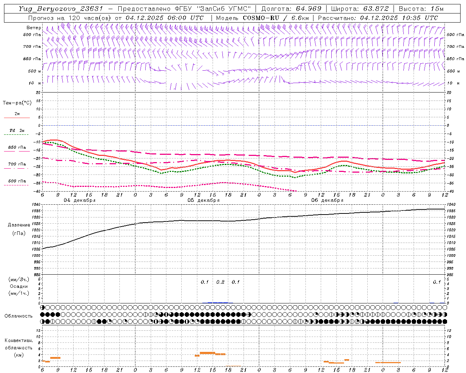Click the dash-dot line sample under 700 гПа legend
This screenshot has height=373, width=466.
click(x=16, y=168)
